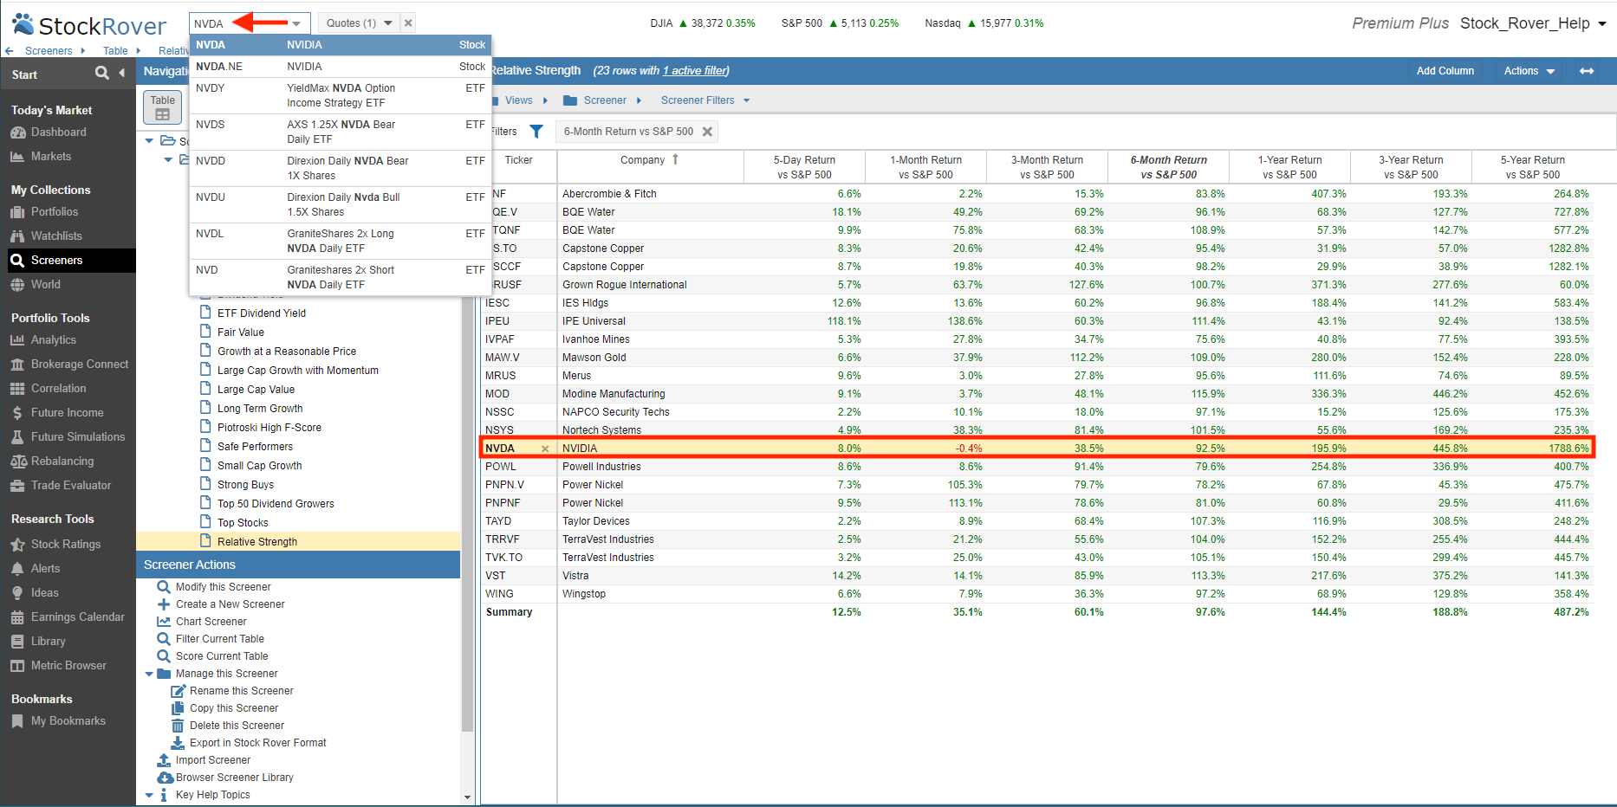This screenshot has width=1617, height=807.
Task: Collapse the left sidebar arrow
Action: (x=122, y=74)
